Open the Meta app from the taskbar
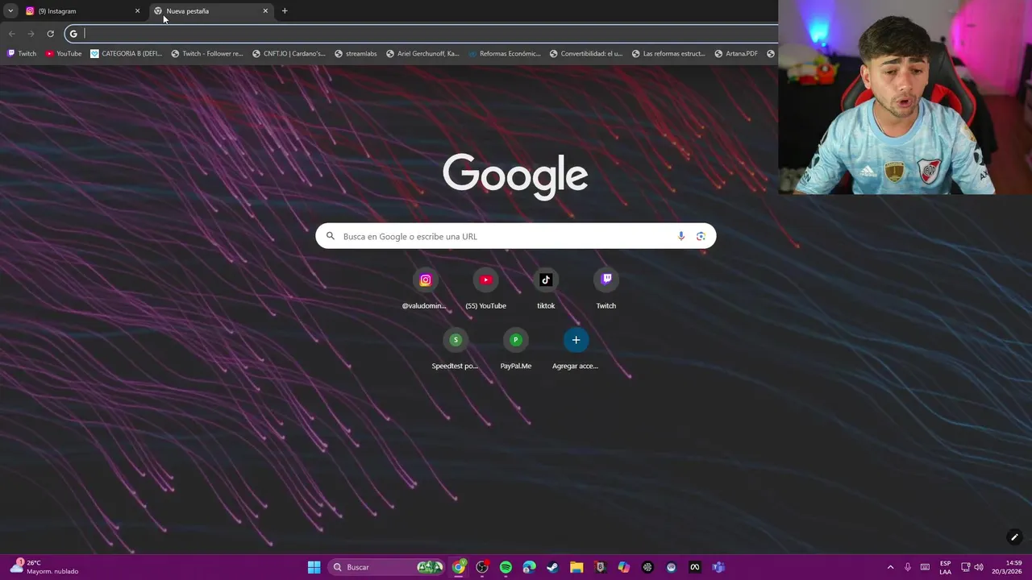Image resolution: width=1032 pixels, height=580 pixels. click(x=694, y=567)
